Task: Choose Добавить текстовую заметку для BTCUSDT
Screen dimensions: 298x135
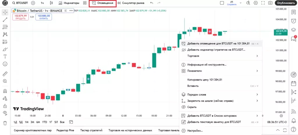Action: [x=221, y=122]
